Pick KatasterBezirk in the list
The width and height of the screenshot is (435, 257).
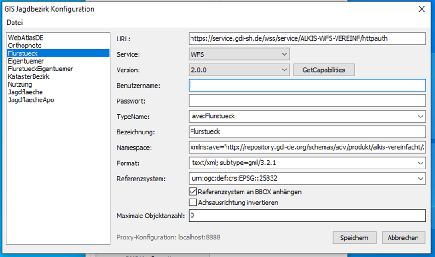click(x=29, y=76)
